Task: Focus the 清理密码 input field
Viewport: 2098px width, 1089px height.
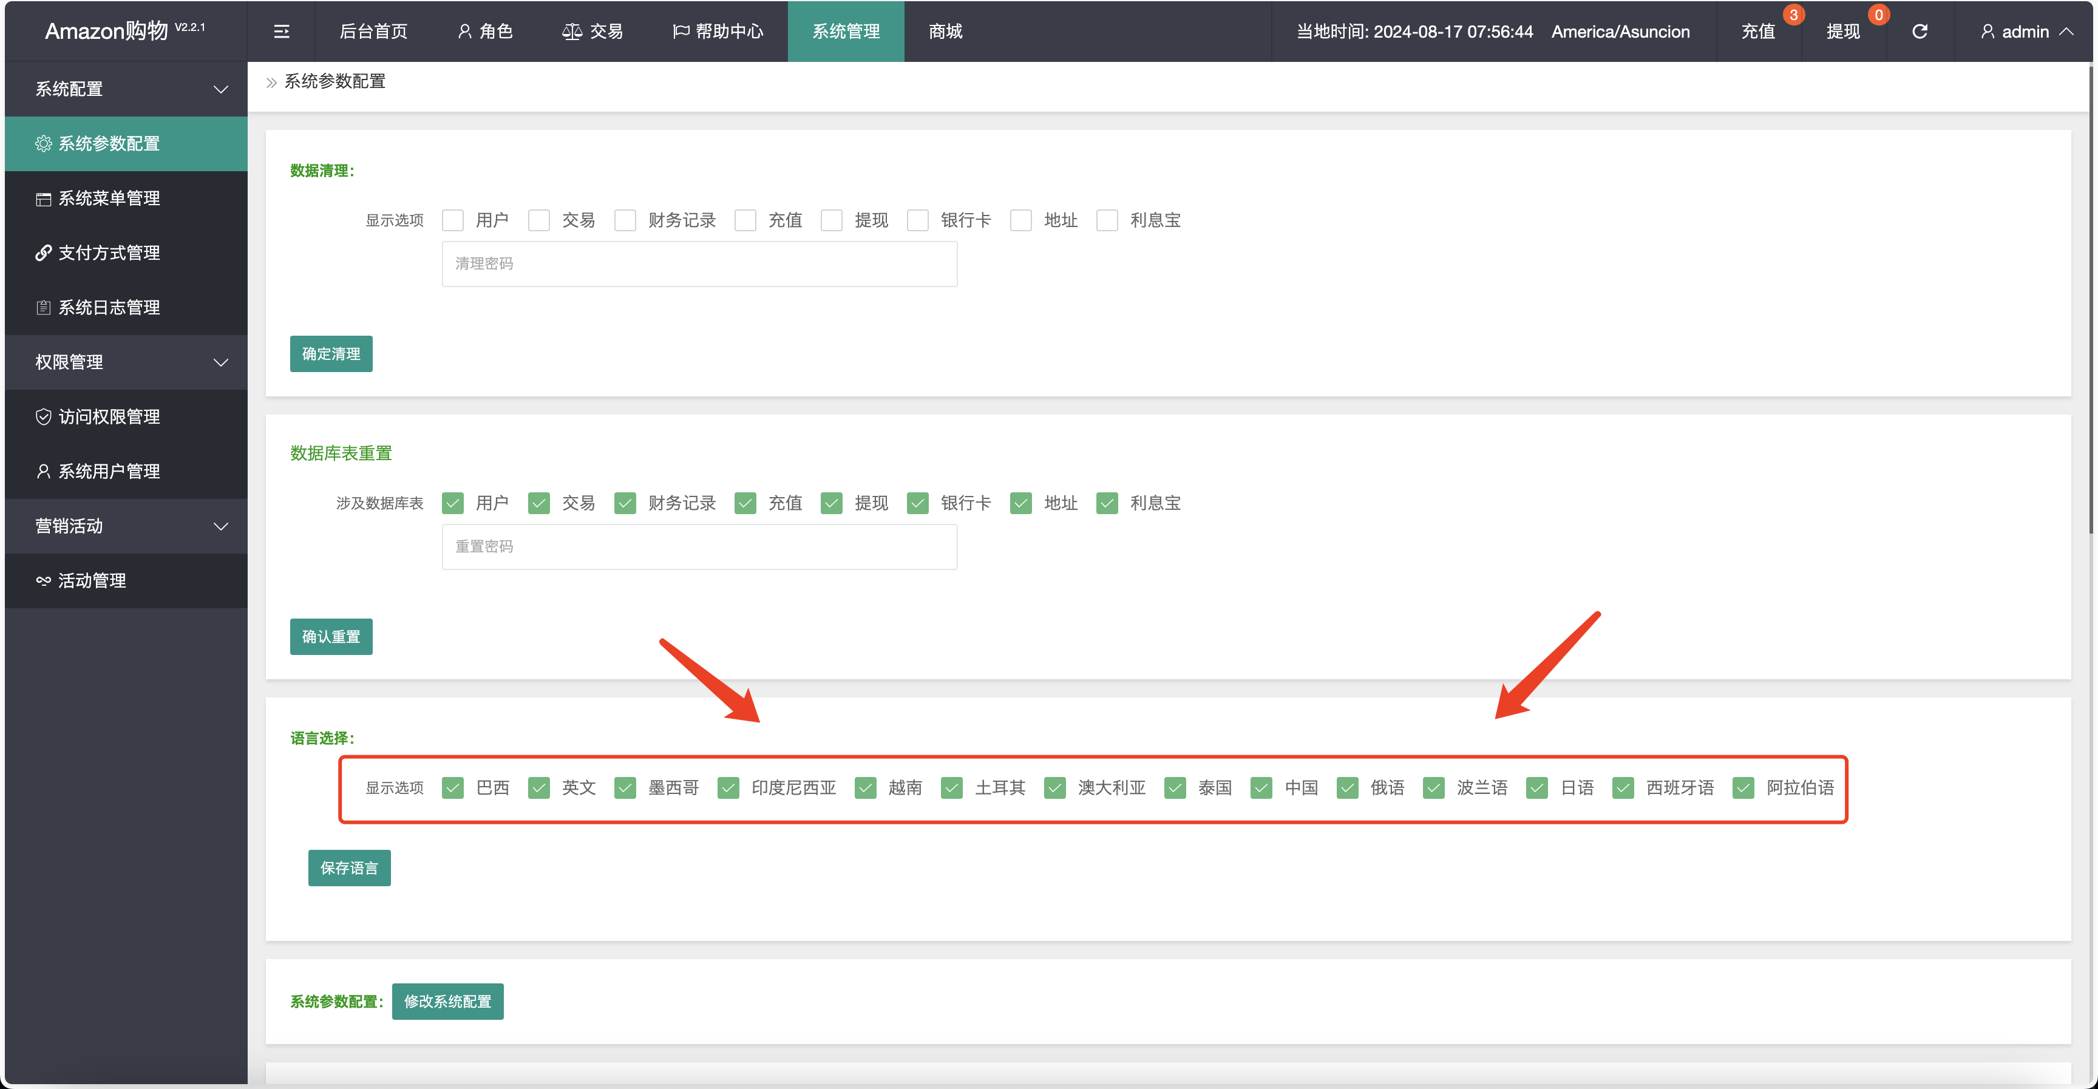Action: click(699, 264)
